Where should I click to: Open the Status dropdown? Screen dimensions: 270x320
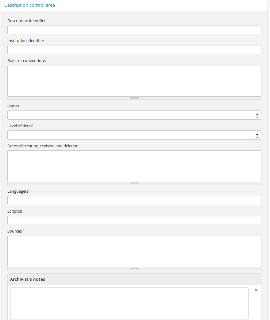point(134,115)
